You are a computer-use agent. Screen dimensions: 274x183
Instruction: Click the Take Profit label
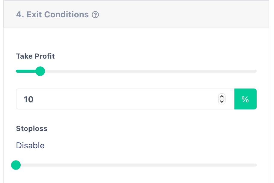pyautogui.click(x=35, y=56)
